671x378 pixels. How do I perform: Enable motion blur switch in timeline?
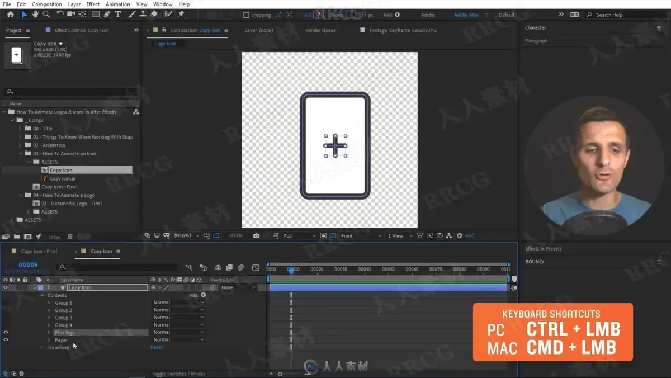pos(240,267)
